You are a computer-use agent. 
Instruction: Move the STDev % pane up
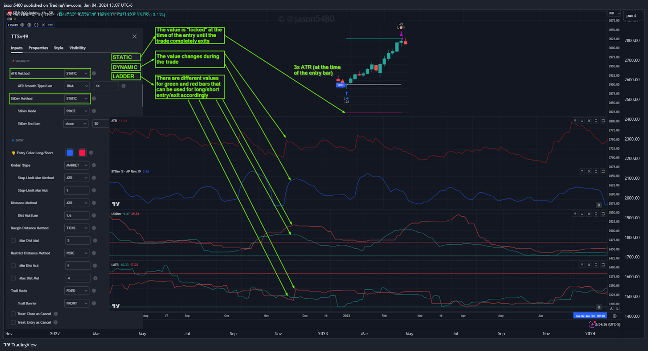pos(582,171)
